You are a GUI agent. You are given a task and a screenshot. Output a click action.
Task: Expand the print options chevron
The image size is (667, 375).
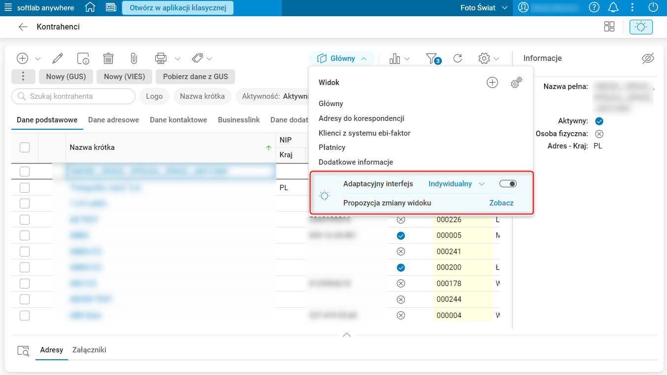[x=177, y=59]
